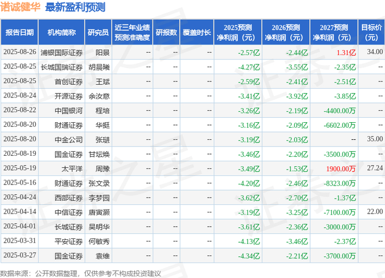Screen dimensions: 385x278
Task: Click the -8323.00万 forecast value
Action: 339,183
